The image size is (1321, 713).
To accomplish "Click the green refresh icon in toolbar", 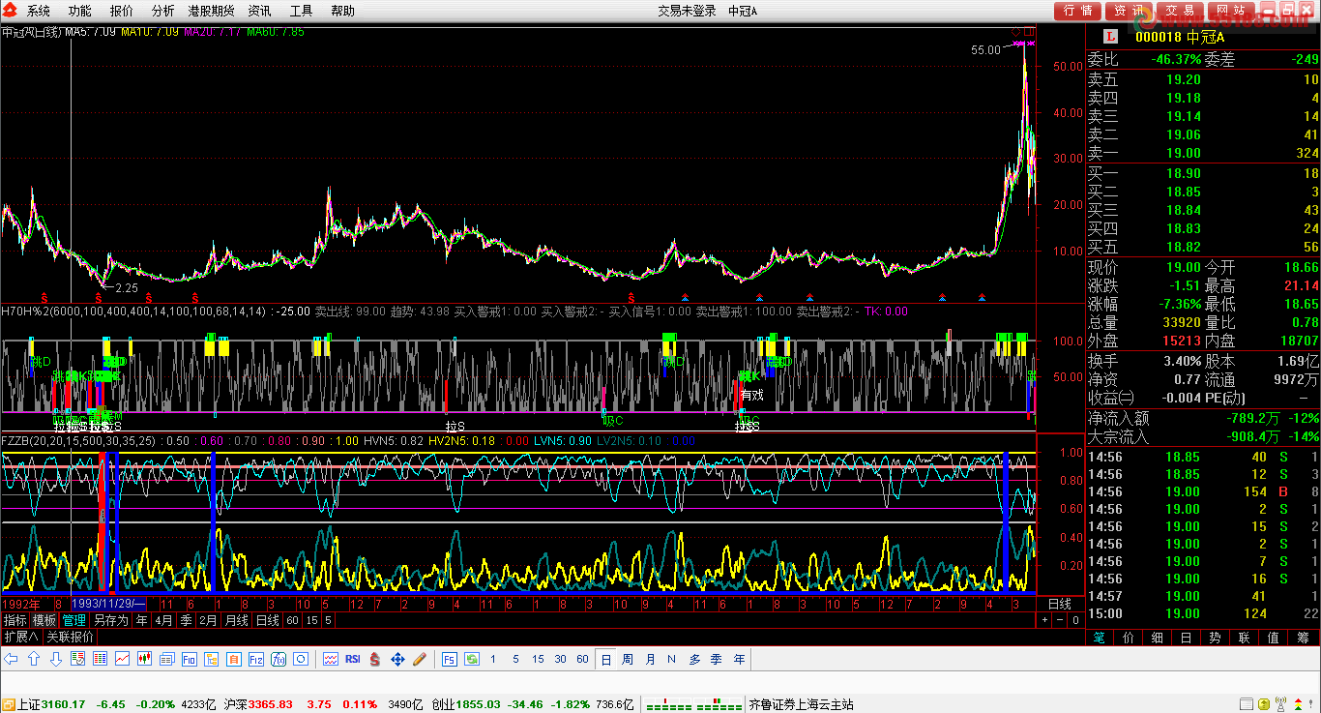I will point(472,659).
